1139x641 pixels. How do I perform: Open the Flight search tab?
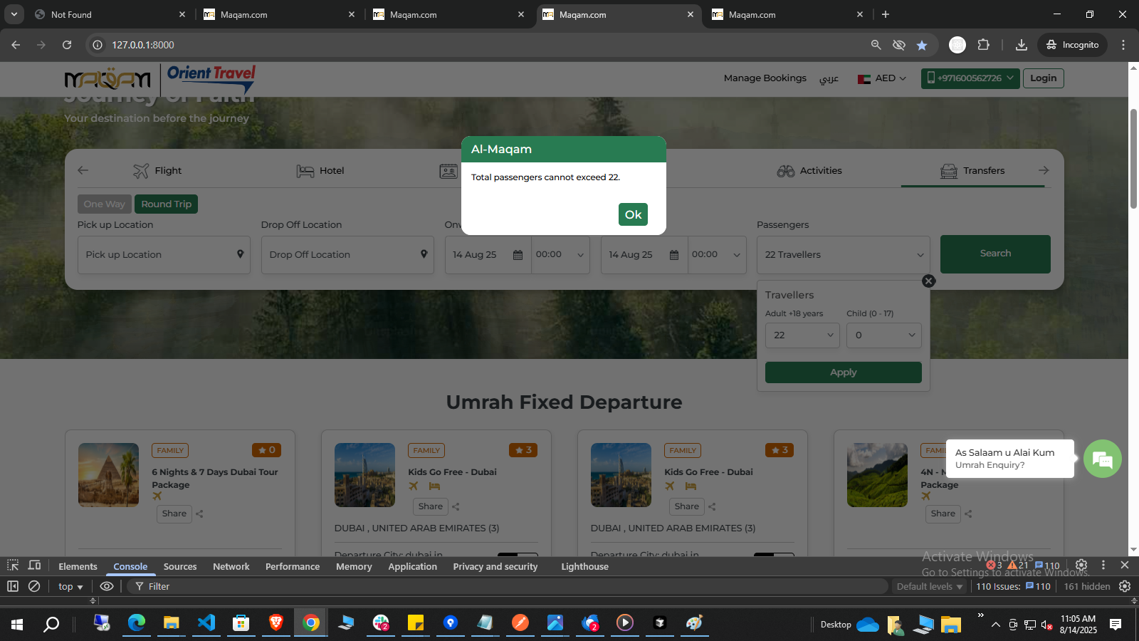point(157,171)
